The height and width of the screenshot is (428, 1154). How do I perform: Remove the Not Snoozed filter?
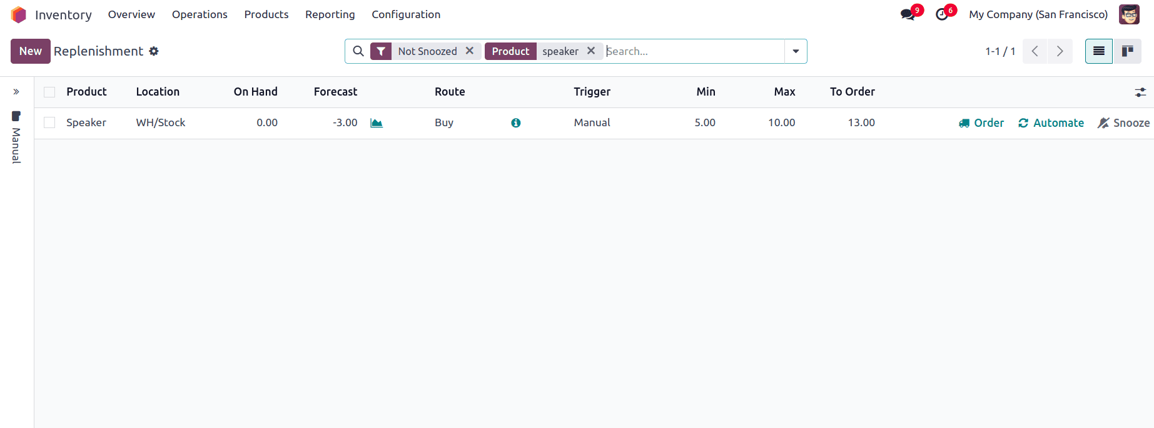click(x=470, y=51)
